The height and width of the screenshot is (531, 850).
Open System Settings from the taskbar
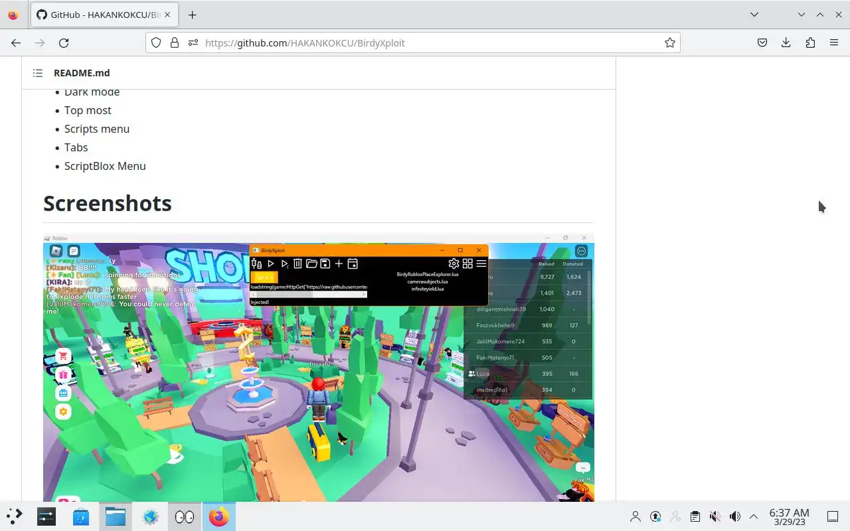click(46, 516)
